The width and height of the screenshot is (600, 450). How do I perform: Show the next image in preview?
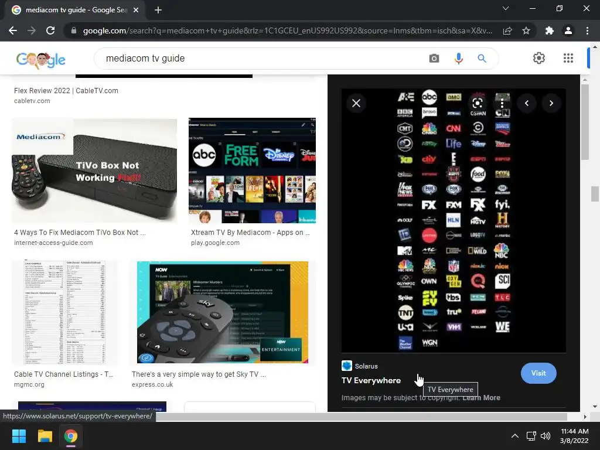(x=551, y=103)
